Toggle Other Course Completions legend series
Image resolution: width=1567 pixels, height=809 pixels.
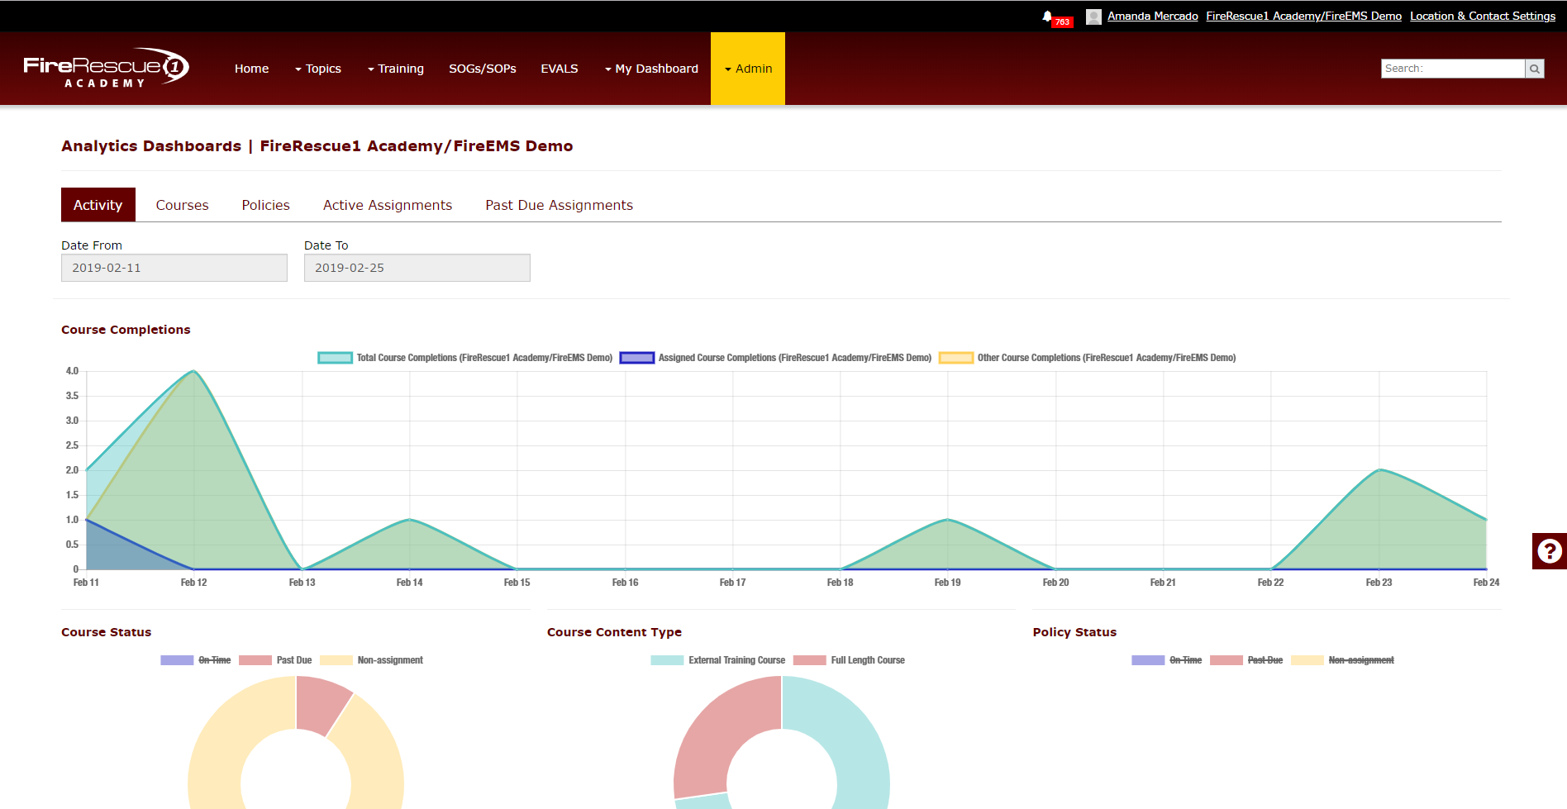pyautogui.click(x=1087, y=358)
